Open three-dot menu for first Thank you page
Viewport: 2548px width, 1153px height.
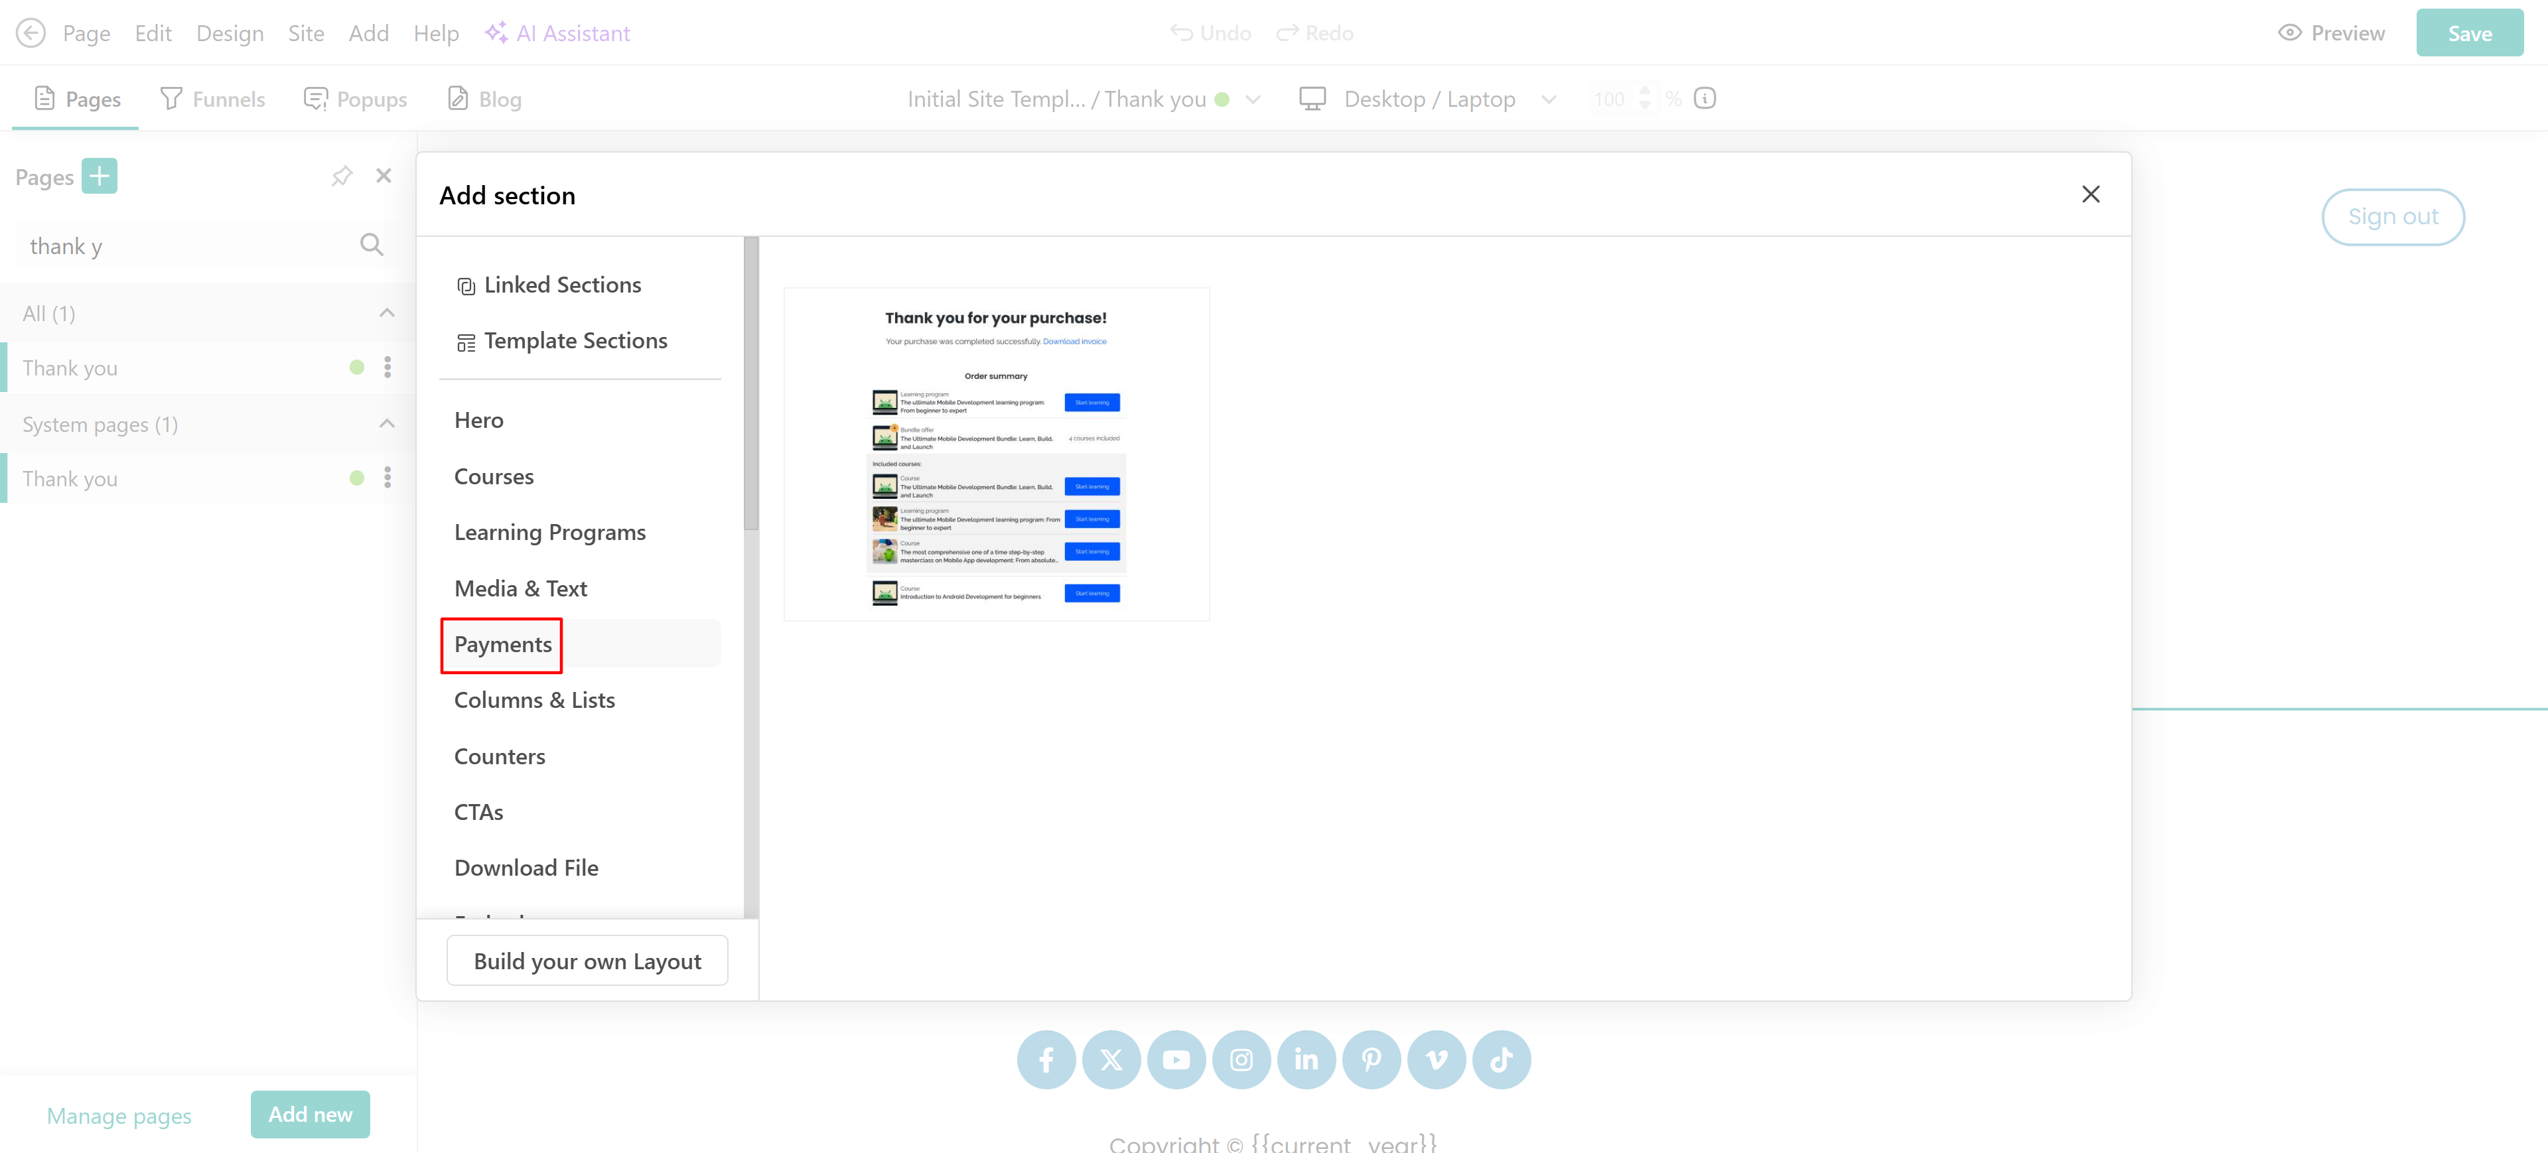388,368
